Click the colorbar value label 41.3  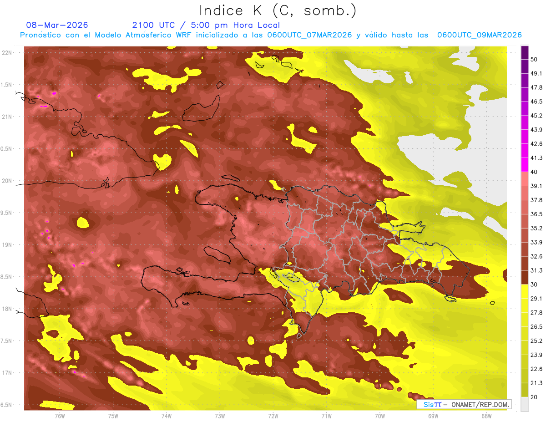tap(536, 158)
